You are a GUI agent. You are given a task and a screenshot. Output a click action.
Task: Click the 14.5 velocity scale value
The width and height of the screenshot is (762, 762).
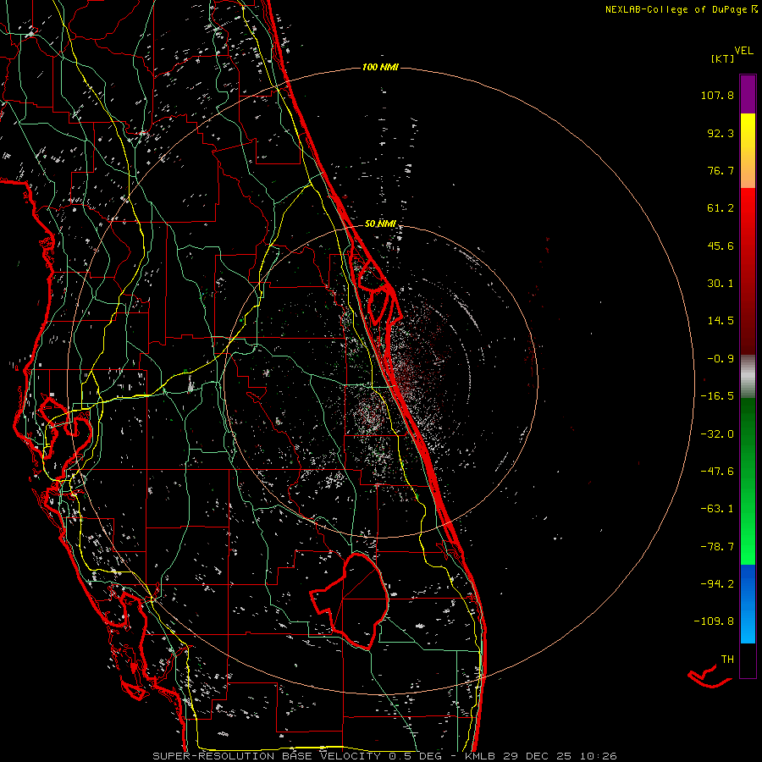721,321
